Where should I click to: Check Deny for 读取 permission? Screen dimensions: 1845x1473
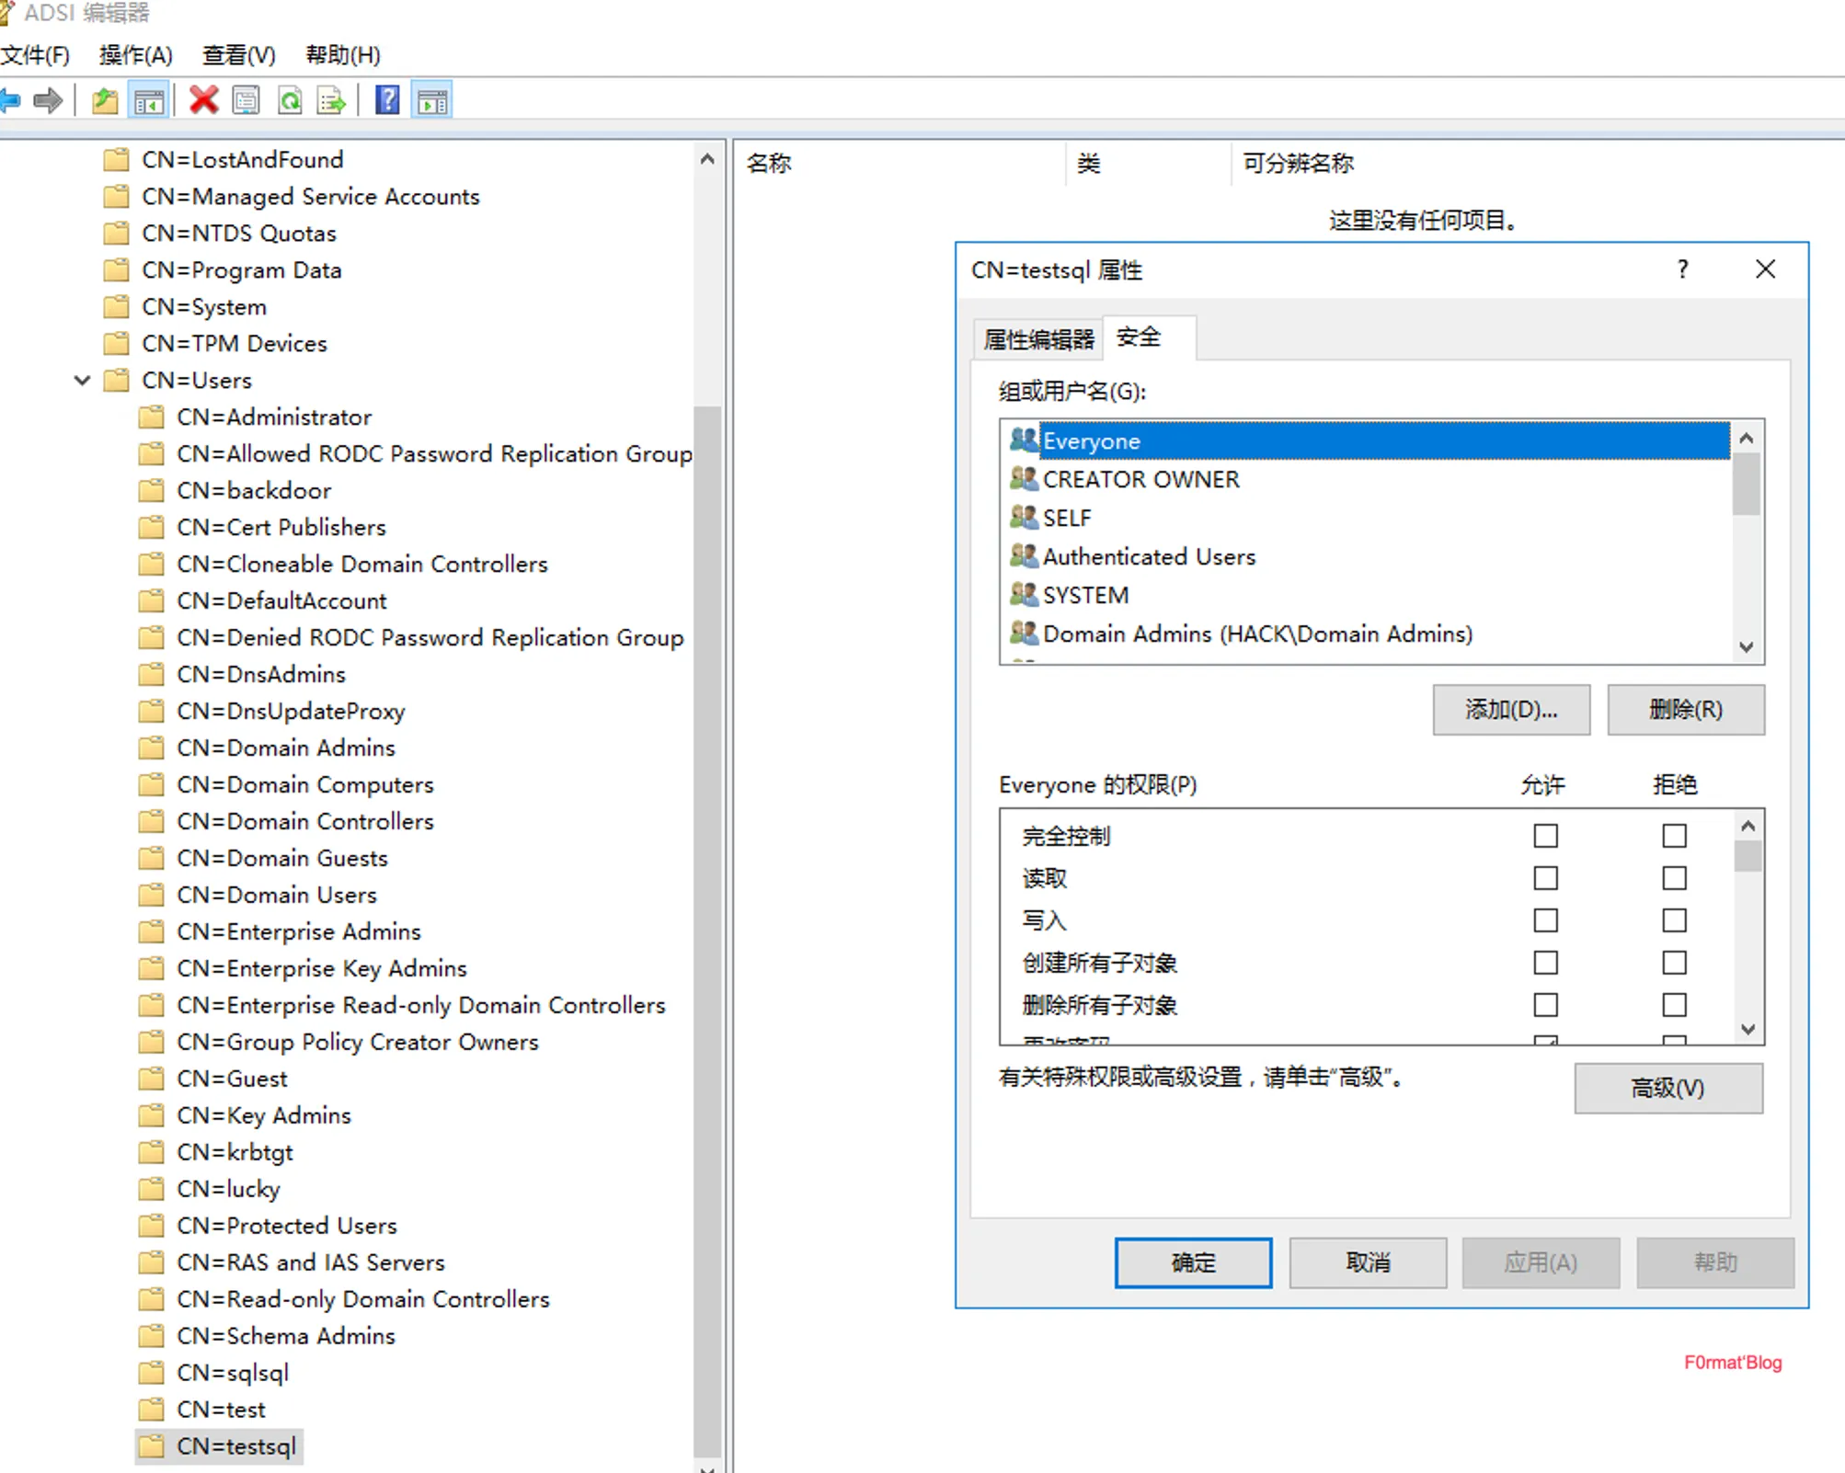(1674, 878)
